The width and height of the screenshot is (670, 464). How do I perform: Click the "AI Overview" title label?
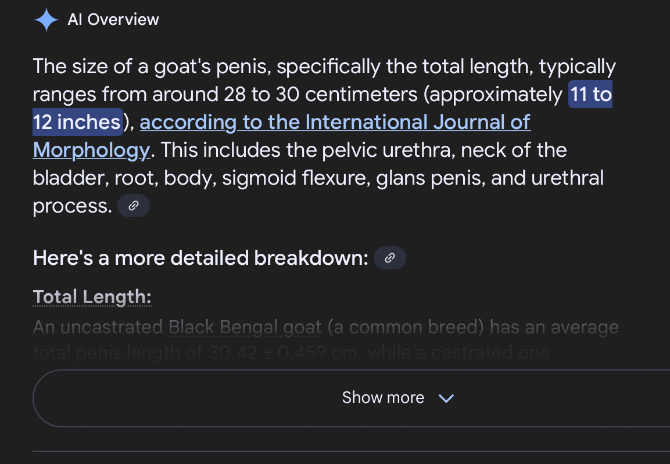(113, 20)
